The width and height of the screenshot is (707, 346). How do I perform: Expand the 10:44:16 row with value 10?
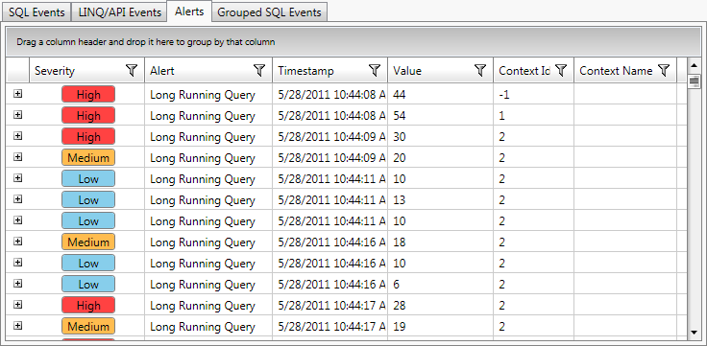17,263
